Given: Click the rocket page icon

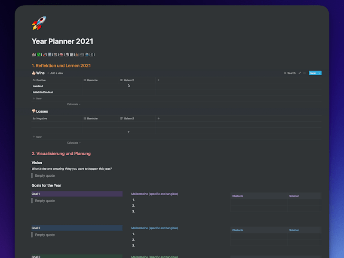Looking at the screenshot, I should click(x=39, y=23).
